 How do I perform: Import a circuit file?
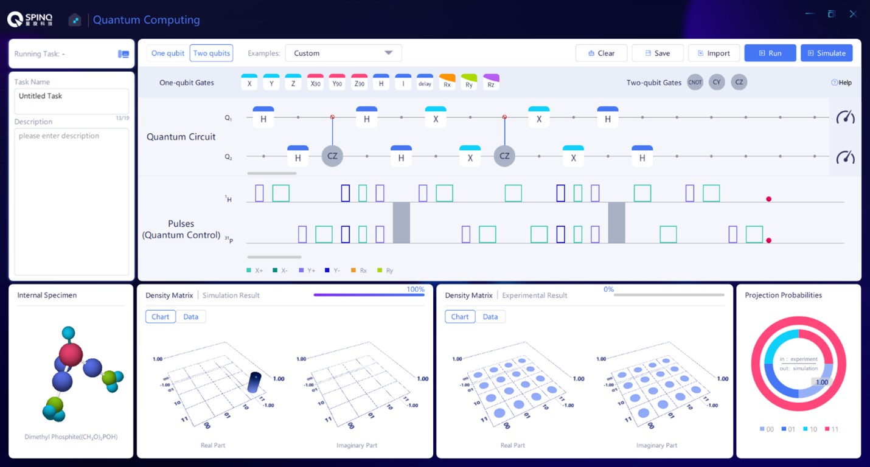(714, 54)
